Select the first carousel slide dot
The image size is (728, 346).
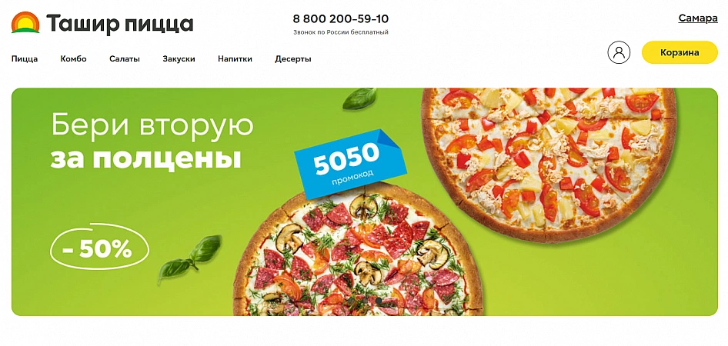(x=352, y=301)
